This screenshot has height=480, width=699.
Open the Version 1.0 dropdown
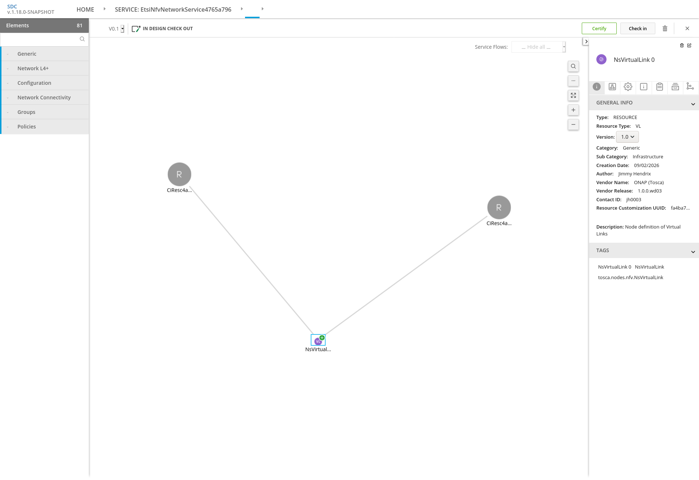tap(627, 137)
